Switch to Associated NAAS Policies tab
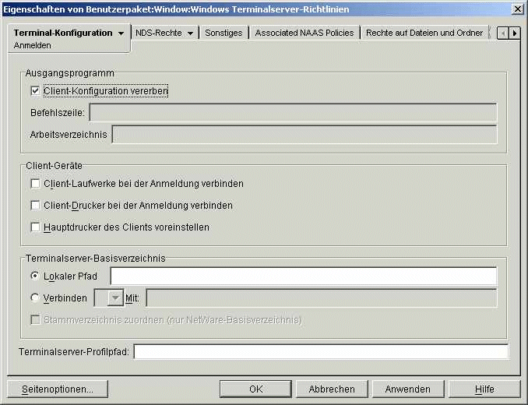 [x=304, y=33]
